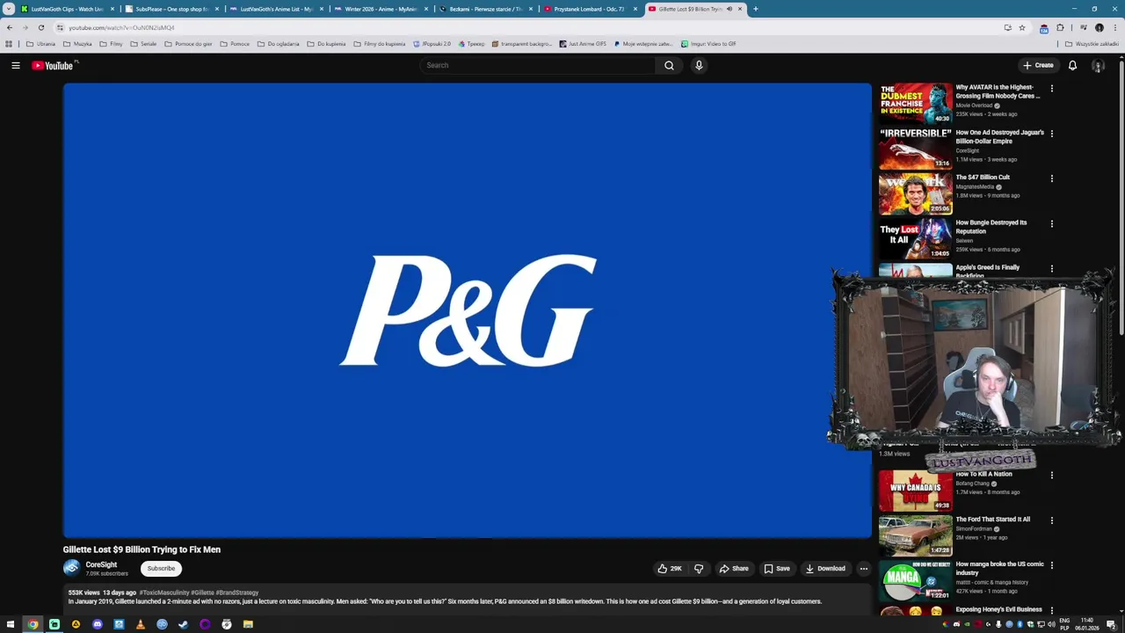Image resolution: width=1125 pixels, height=633 pixels.
Task: Click the #ToxicMasculinity hashtag
Action: tap(163, 593)
